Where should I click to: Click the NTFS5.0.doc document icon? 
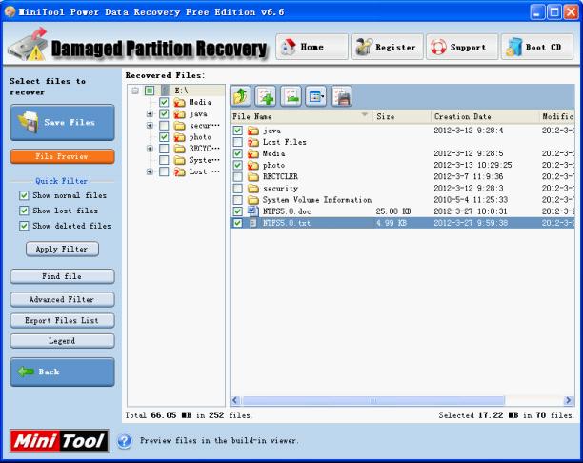pyautogui.click(x=253, y=211)
